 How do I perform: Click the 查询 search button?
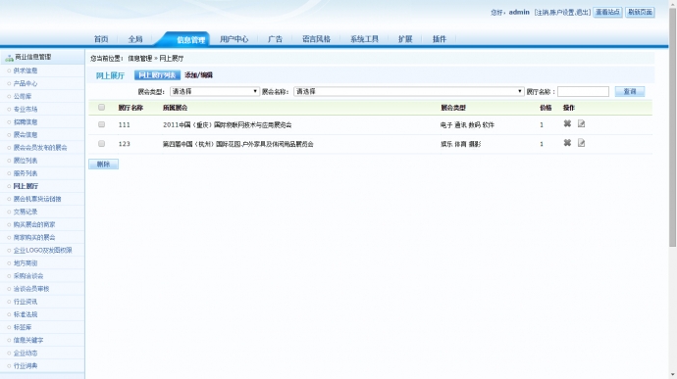coord(630,91)
